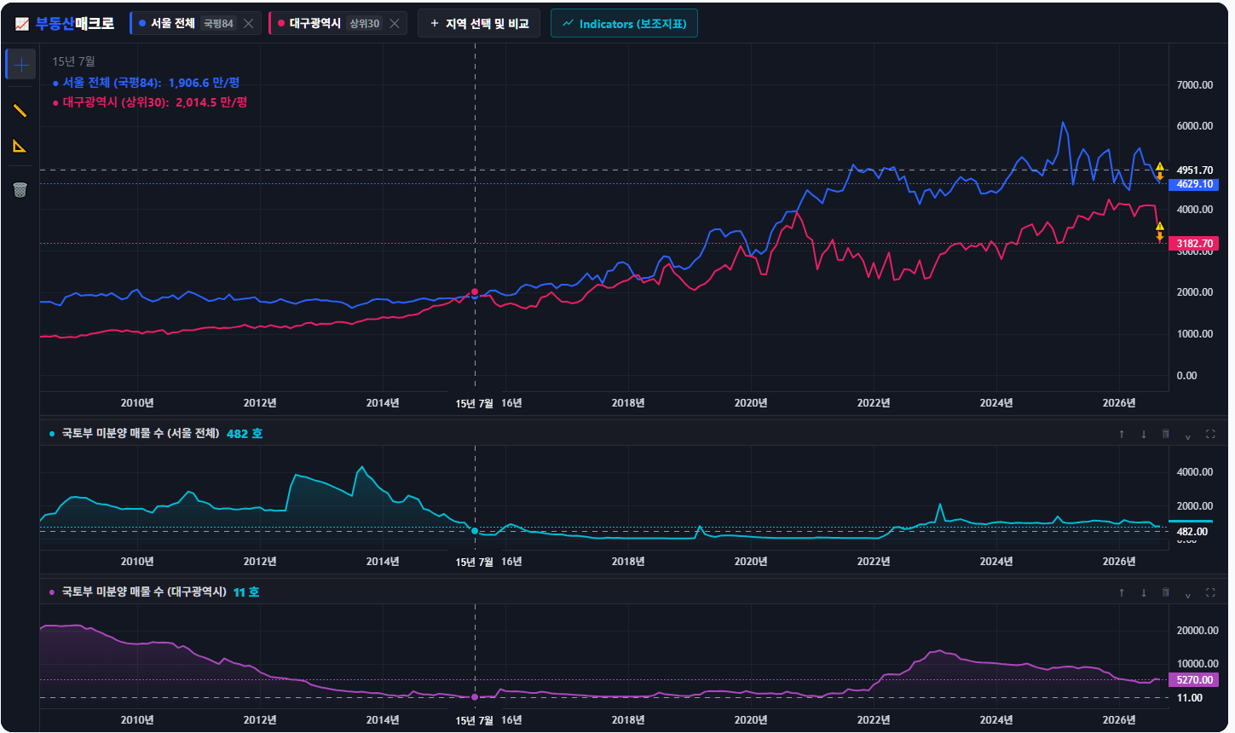Collapse the Seoul unsold-inventory pane chevron
The height and width of the screenshot is (733, 1235).
pyautogui.click(x=1188, y=435)
